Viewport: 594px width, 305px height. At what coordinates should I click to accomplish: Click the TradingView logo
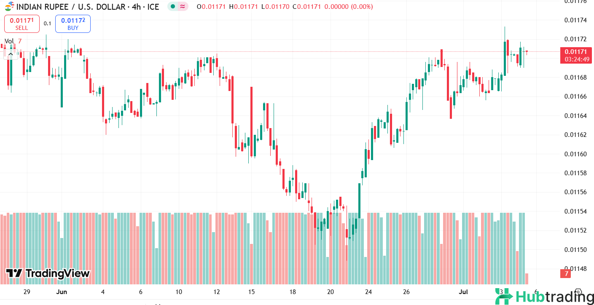click(48, 273)
